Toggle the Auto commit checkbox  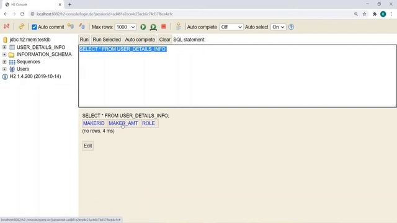click(x=34, y=27)
